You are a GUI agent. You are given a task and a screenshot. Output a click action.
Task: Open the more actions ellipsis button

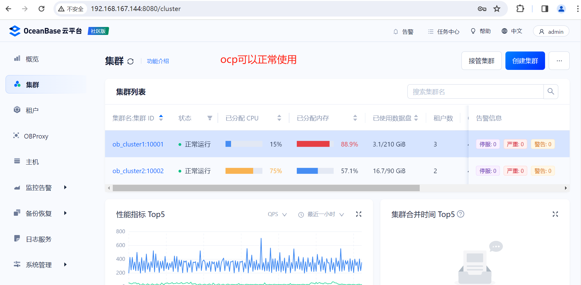[x=559, y=61]
